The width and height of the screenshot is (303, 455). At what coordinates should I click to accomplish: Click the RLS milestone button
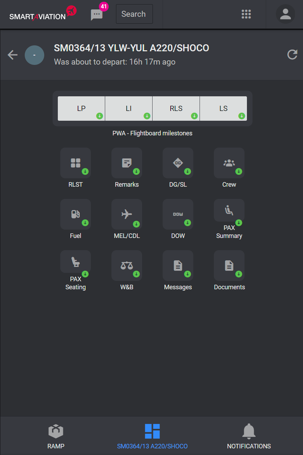click(x=176, y=109)
